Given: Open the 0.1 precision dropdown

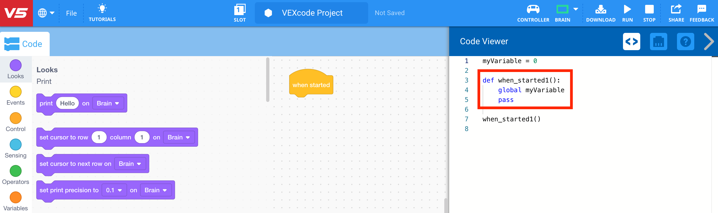Looking at the screenshot, I should coord(114,190).
